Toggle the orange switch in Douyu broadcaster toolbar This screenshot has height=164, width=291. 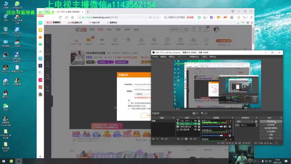click(x=89, y=40)
